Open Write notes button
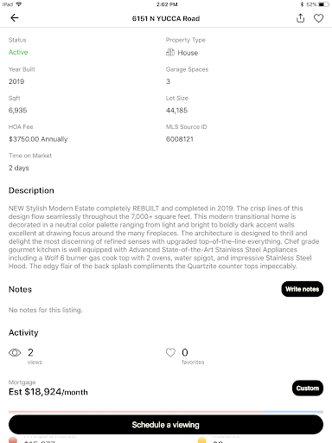 [302, 289]
